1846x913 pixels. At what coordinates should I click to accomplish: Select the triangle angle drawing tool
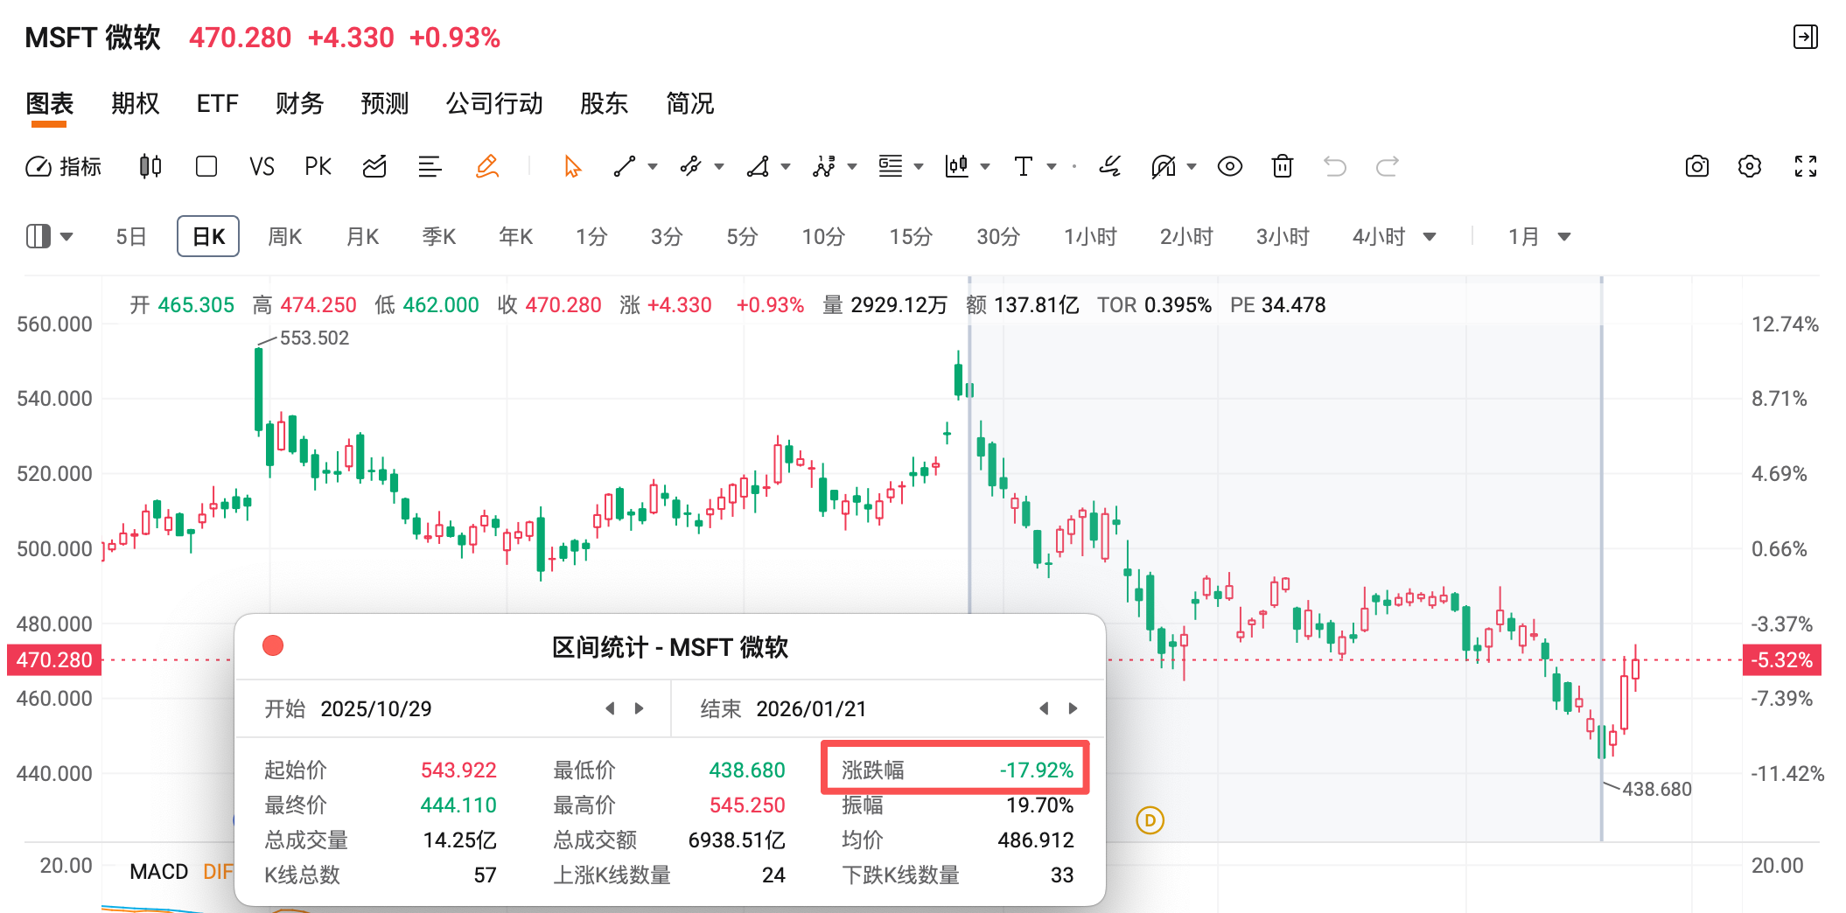758,166
